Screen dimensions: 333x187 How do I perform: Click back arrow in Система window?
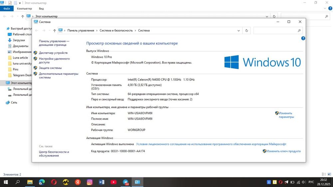pyautogui.click(x=37, y=31)
